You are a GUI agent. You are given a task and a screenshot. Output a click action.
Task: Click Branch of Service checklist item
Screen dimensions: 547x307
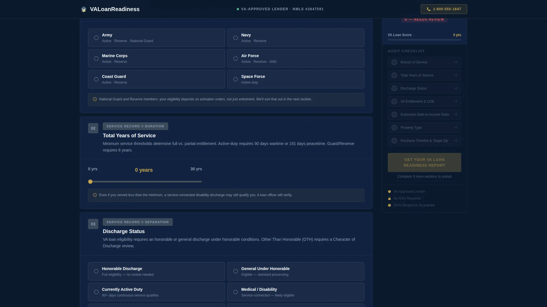(424, 63)
